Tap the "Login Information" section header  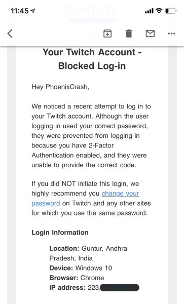(x=60, y=233)
